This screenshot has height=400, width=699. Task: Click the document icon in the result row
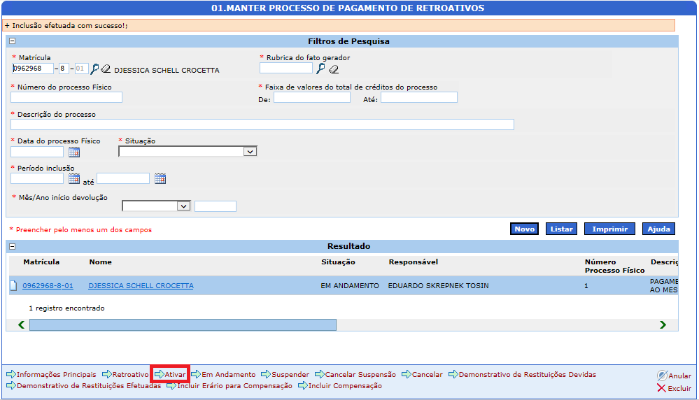(13, 286)
